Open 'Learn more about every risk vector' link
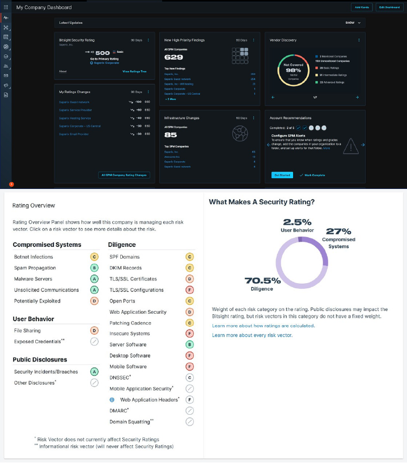This screenshot has width=407, height=463. pos(252,335)
